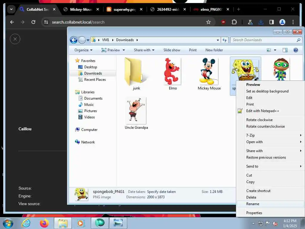Open the Windows Start button
305x229 pixels.
(8, 223)
